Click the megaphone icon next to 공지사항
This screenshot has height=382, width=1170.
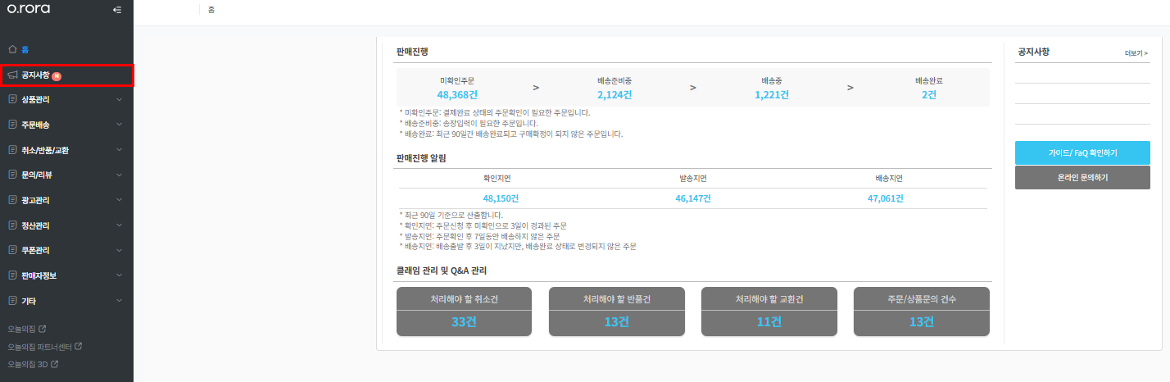12,75
